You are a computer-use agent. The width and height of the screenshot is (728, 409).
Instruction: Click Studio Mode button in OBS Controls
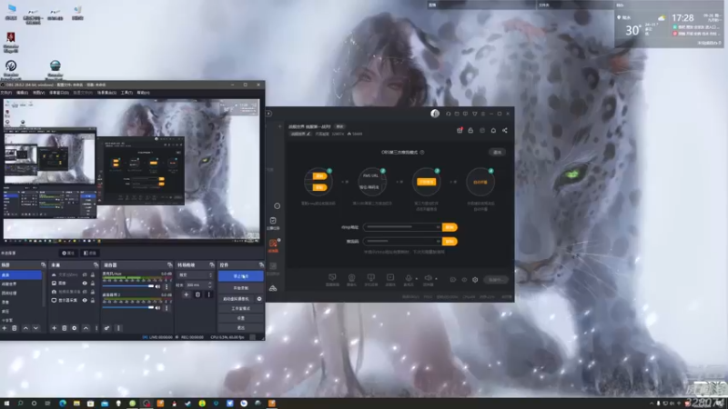click(x=240, y=308)
